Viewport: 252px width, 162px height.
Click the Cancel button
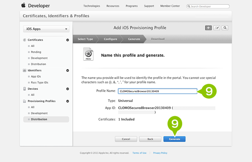(x=126, y=139)
